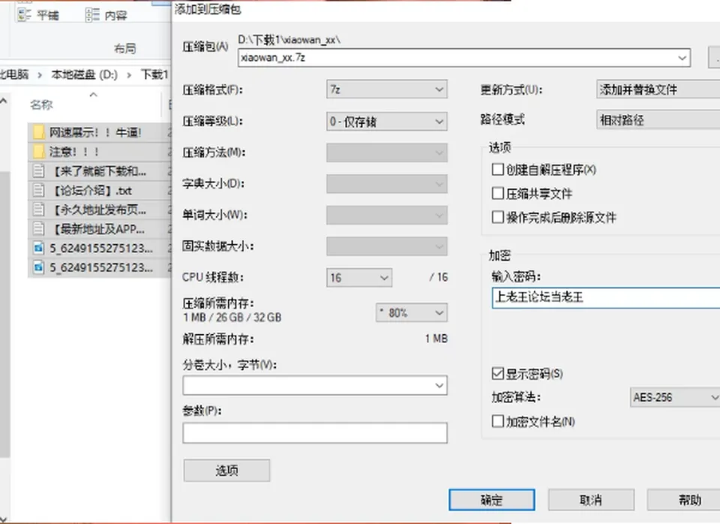Enable 压缩共享文件 option

click(x=498, y=193)
